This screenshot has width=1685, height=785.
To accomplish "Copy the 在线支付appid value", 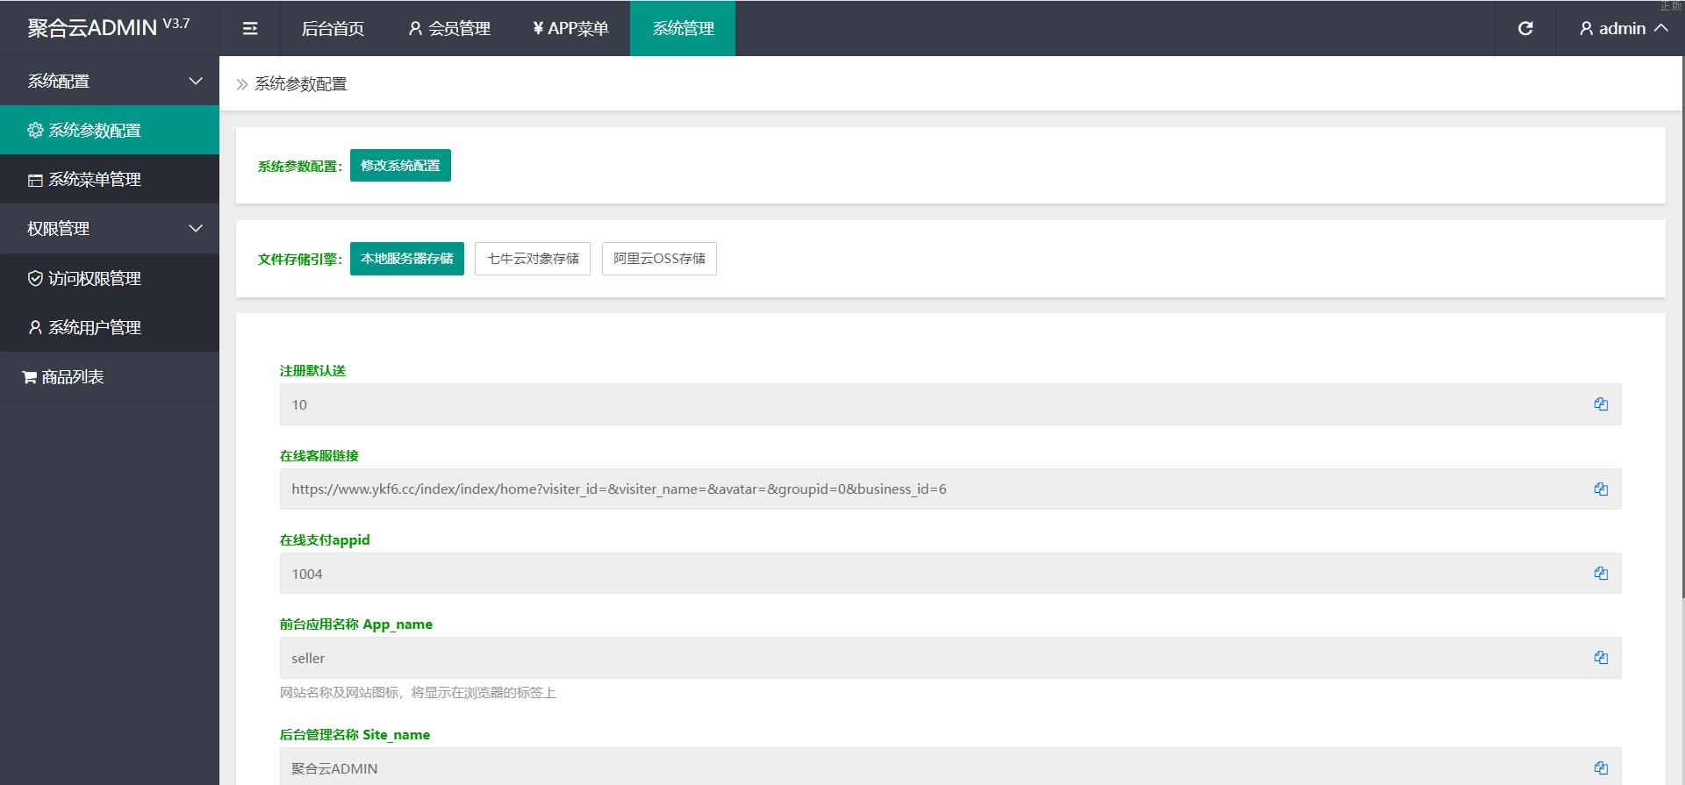I will point(1601,574).
